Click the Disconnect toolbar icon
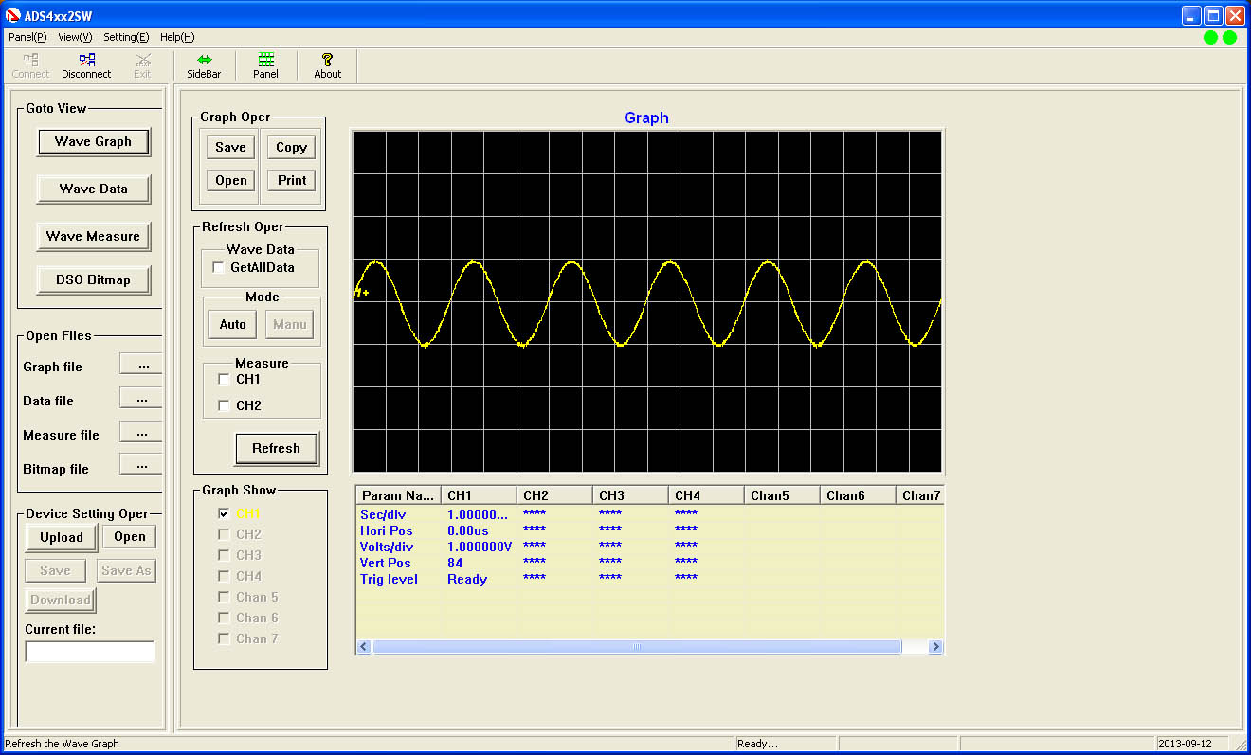1251x755 pixels. tap(86, 64)
